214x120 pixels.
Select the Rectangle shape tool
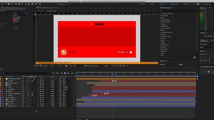(x=16, y=4)
